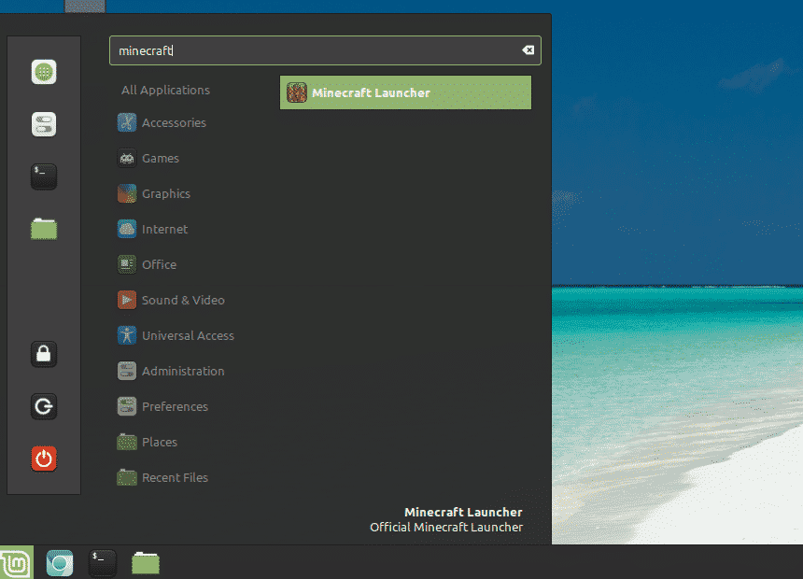
Task: Select the Internet category
Action: pos(164,229)
